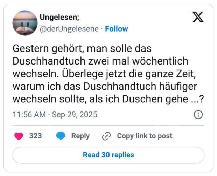Image resolution: width=217 pixels, height=176 pixels.
Task: Select Copy link to post text
Action: [x=145, y=136]
